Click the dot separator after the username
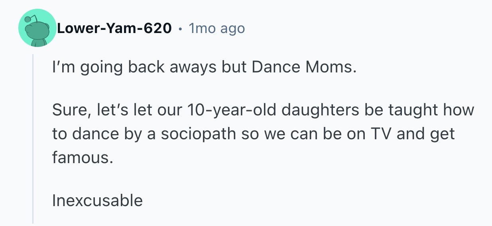Image resolution: width=492 pixels, height=226 pixels. point(180,29)
